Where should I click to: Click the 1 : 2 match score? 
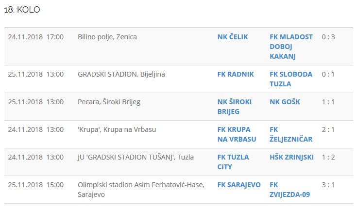329,157
